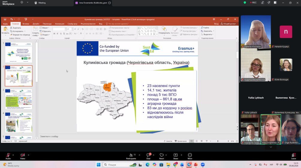Open the React heart icon
The image size is (301, 168).
pos(162,155)
